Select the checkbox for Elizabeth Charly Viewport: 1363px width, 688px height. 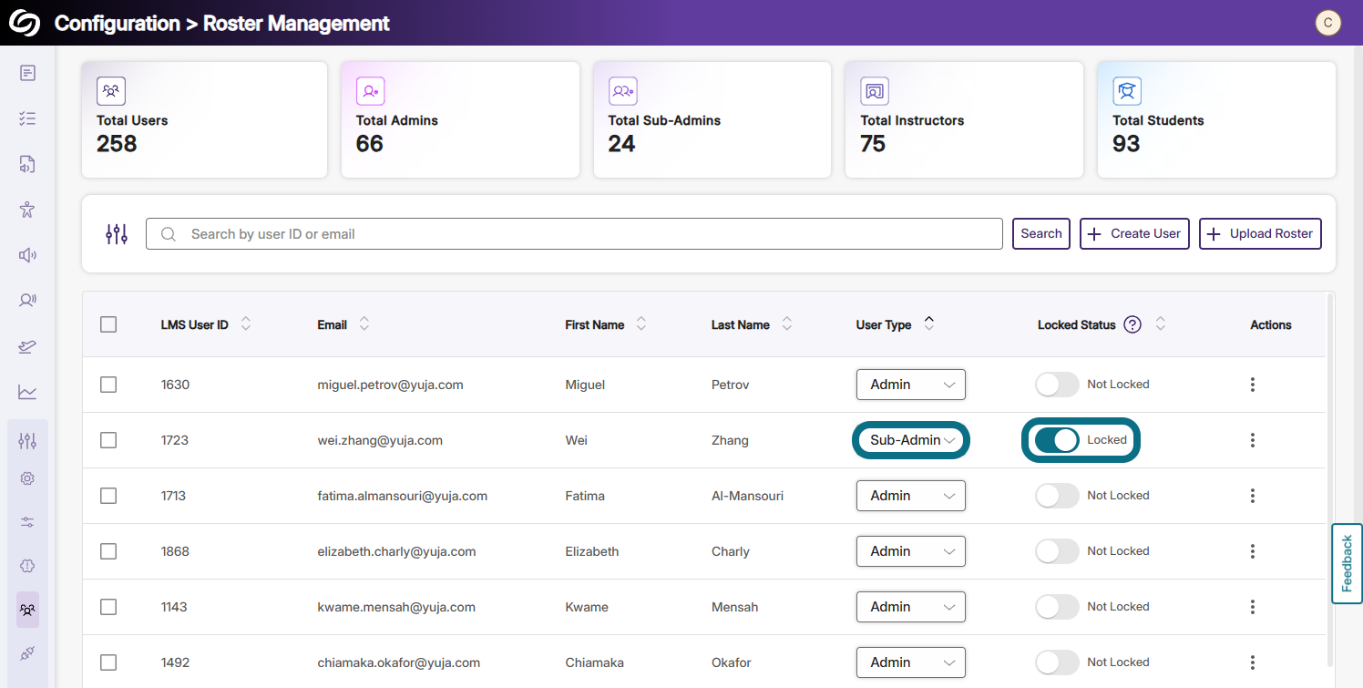108,551
